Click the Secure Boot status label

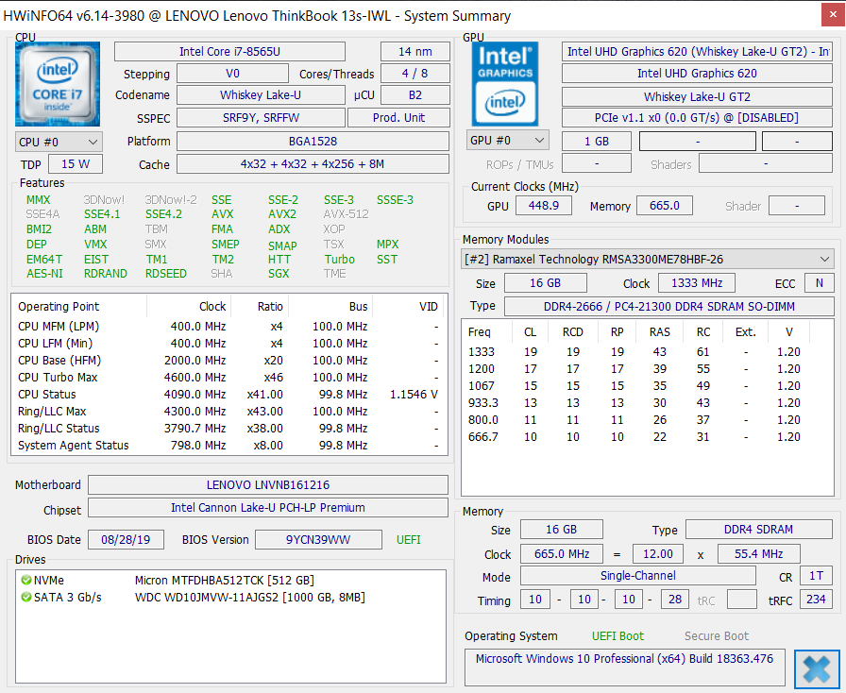(x=717, y=636)
